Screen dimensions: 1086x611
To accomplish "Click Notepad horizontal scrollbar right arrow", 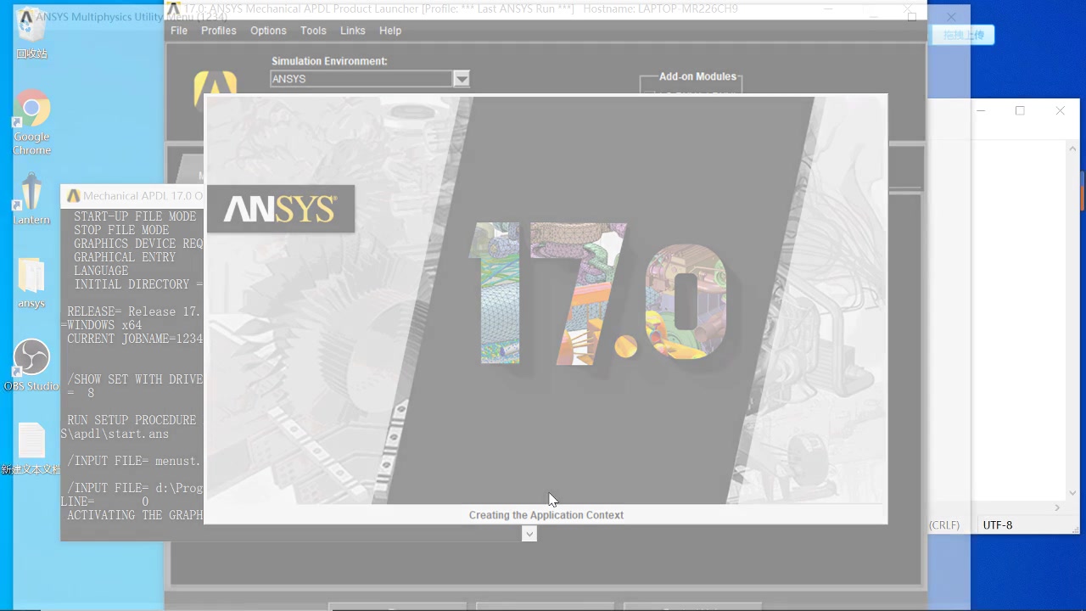I will click(1057, 507).
